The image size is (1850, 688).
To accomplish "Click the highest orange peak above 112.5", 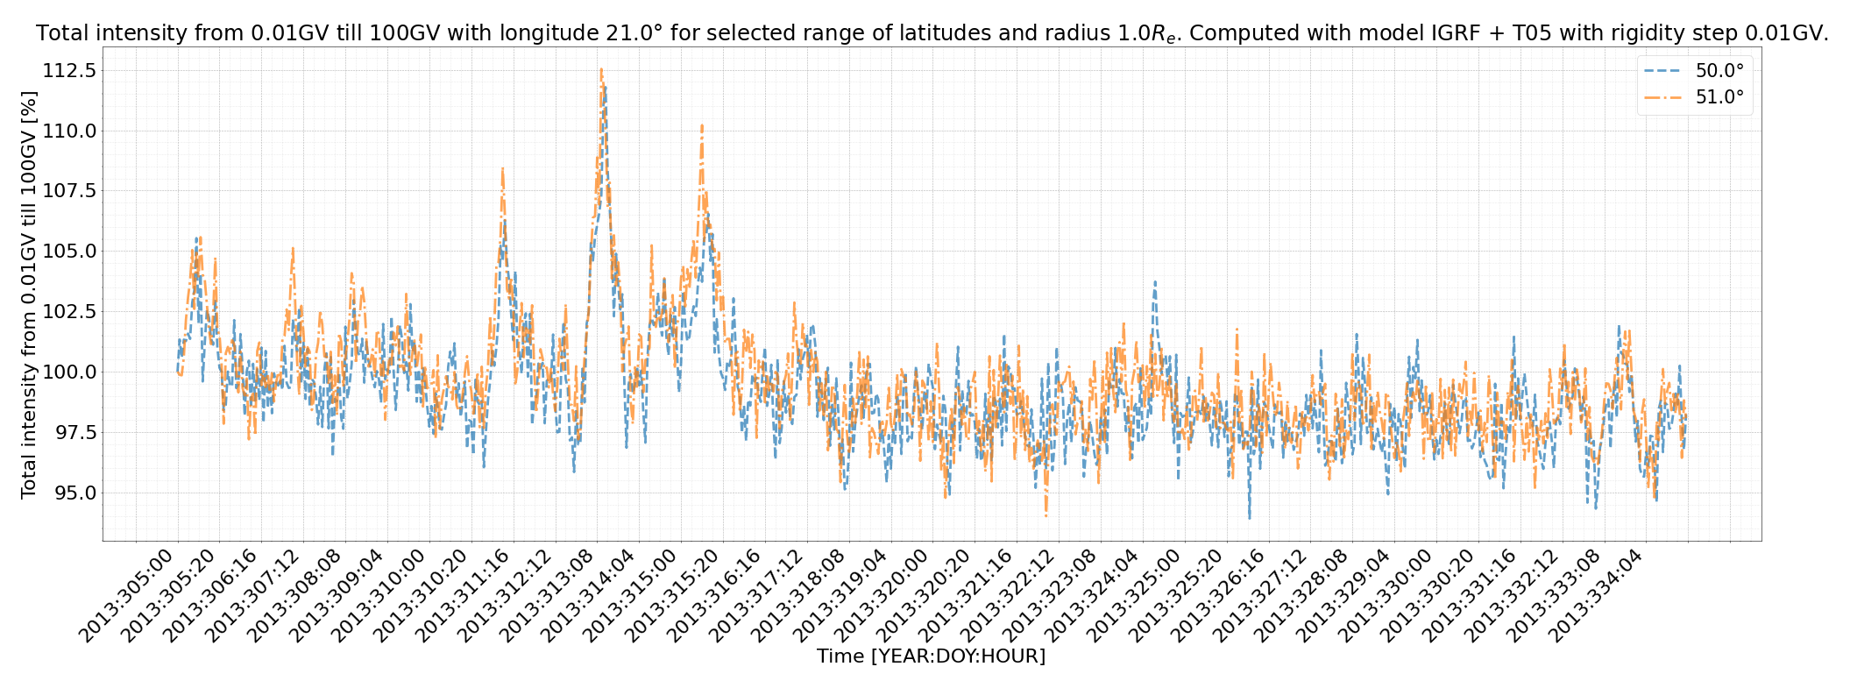I will click(601, 69).
